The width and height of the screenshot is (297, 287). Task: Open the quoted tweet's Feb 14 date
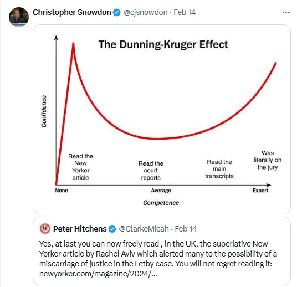[x=186, y=229]
